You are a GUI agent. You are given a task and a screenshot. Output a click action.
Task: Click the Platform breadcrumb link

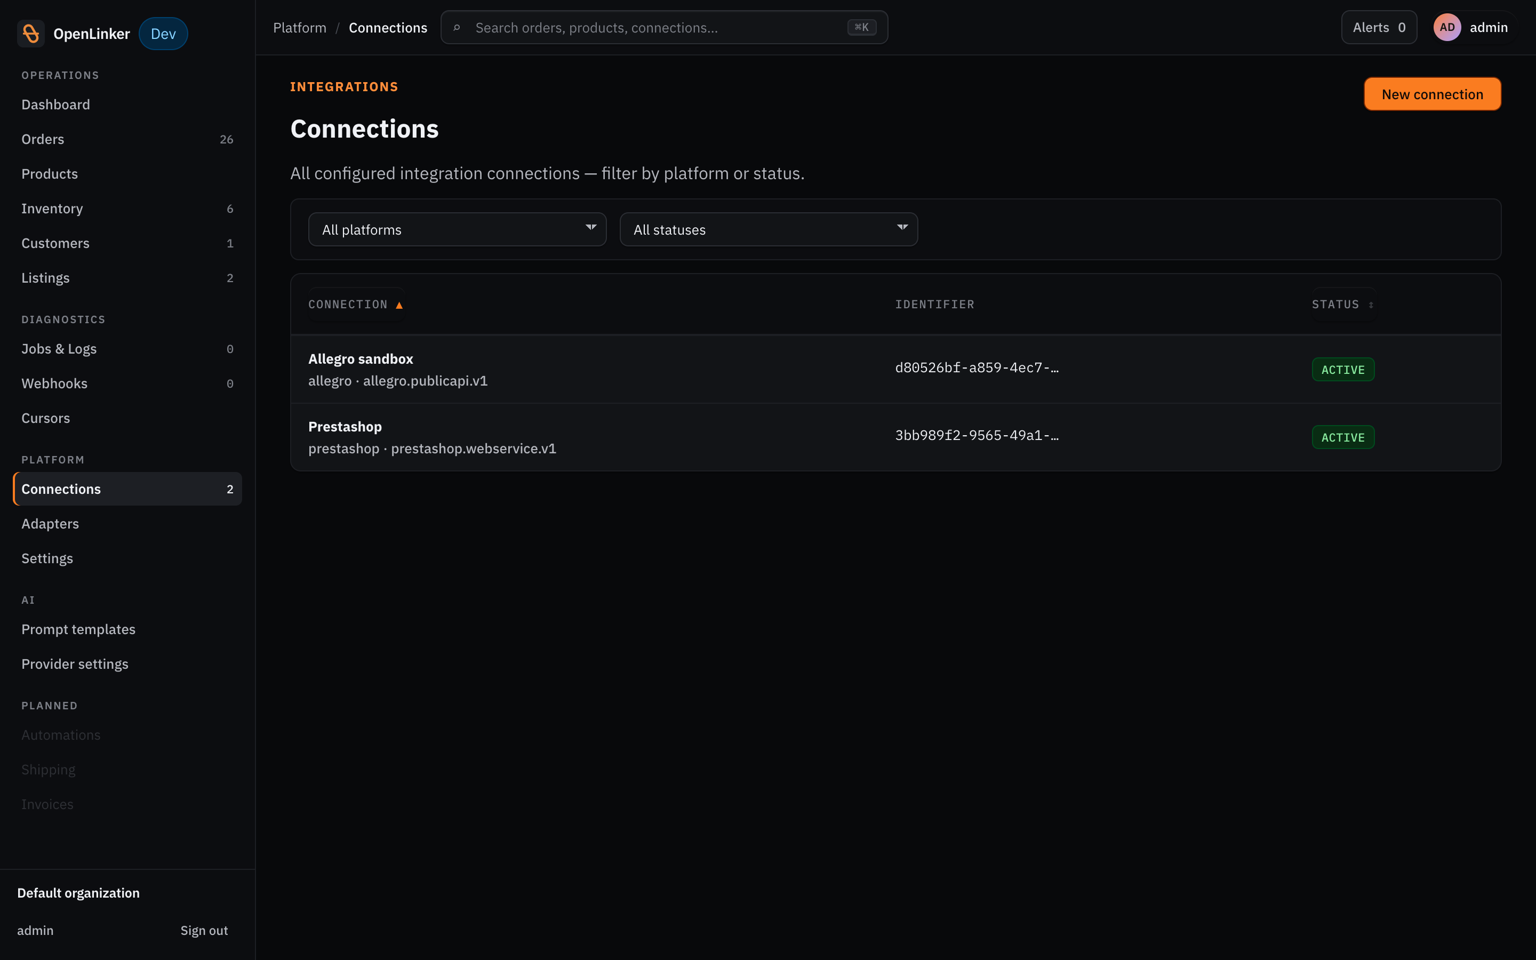pyautogui.click(x=300, y=28)
